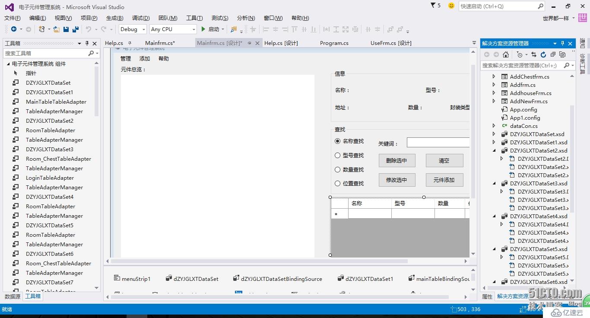Switch to the 属性 properties tab
Viewport: 590px width, 318px height.
point(487,296)
